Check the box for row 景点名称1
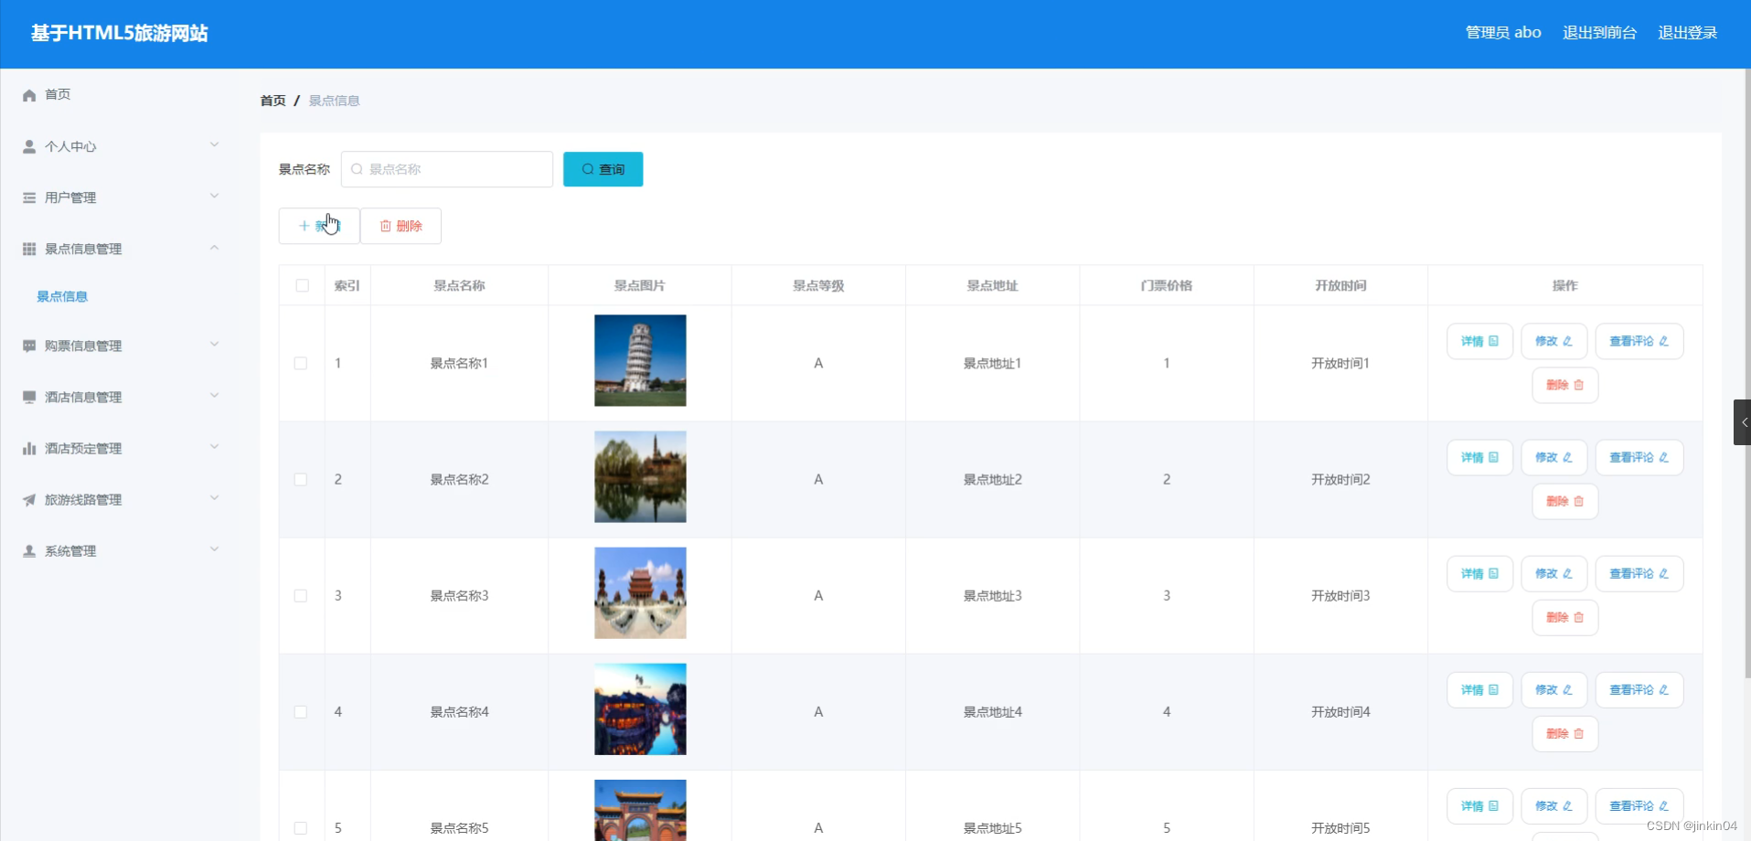This screenshot has width=1751, height=841. tap(300, 363)
